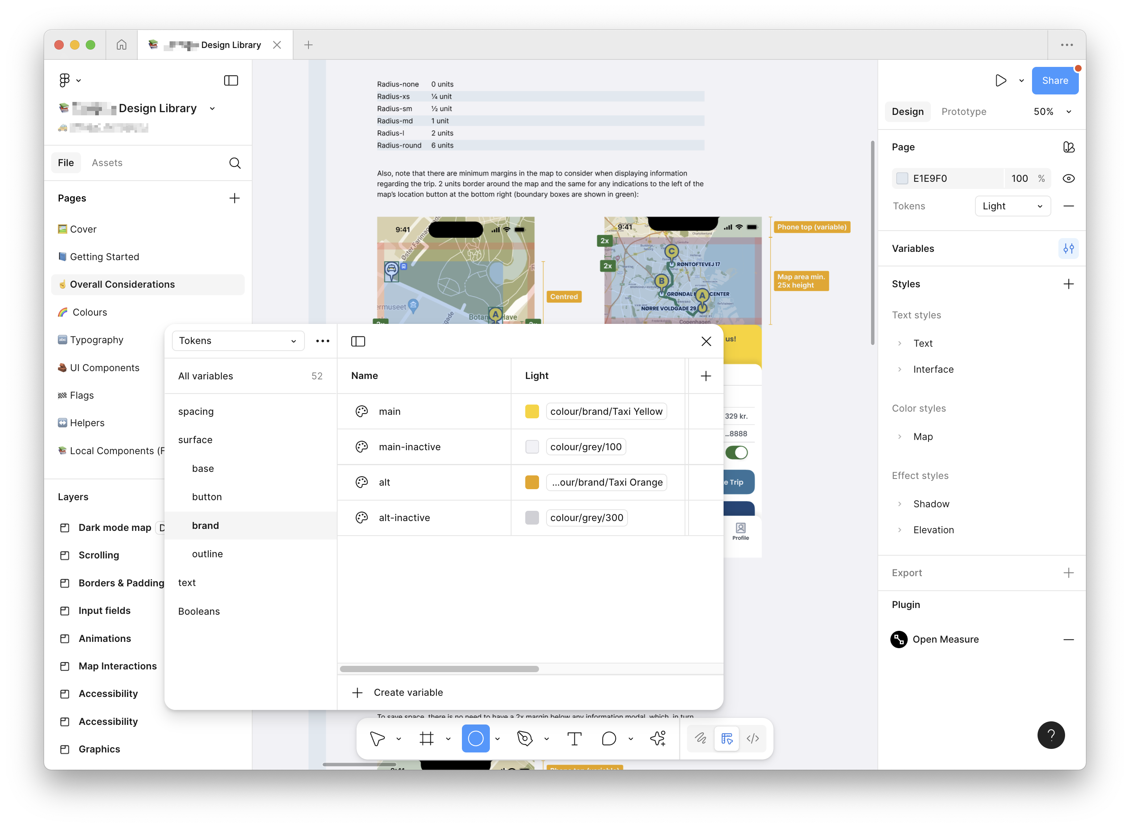1130x828 pixels.
Task: Expand the Map color style group
Action: click(x=899, y=436)
